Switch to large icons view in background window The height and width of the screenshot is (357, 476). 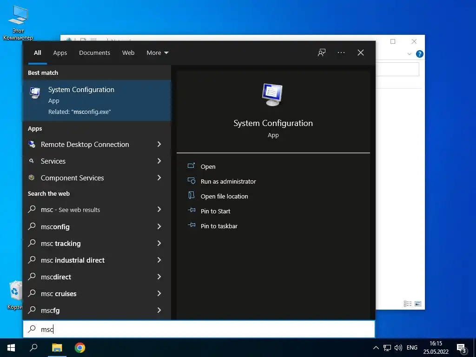[x=418, y=304]
